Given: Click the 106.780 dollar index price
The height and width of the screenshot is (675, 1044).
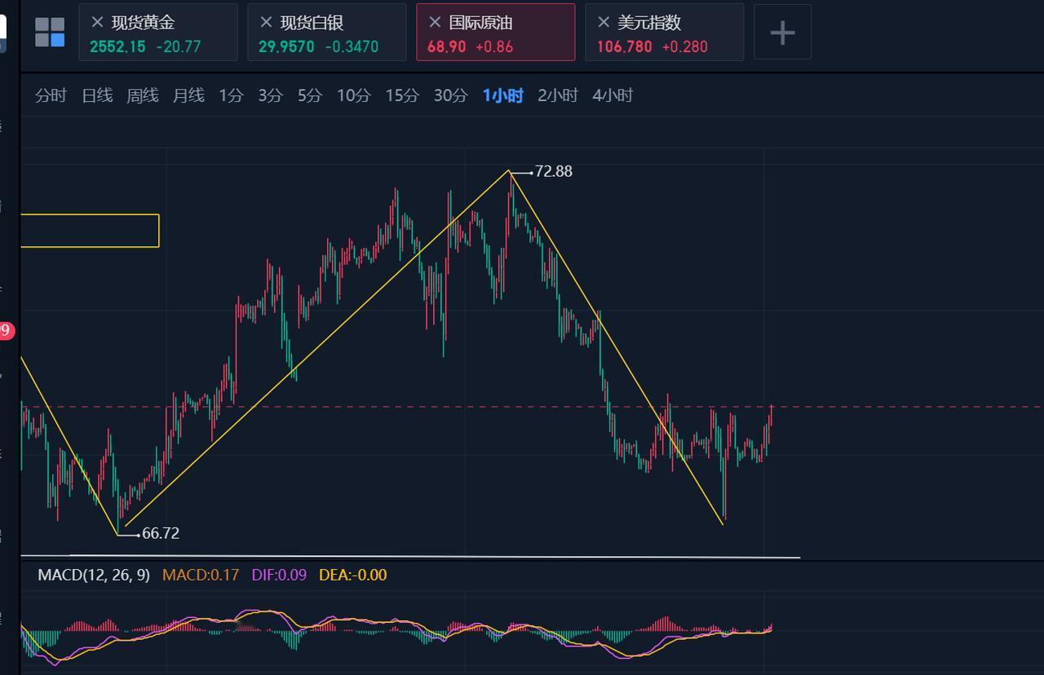Looking at the screenshot, I should pos(624,46).
